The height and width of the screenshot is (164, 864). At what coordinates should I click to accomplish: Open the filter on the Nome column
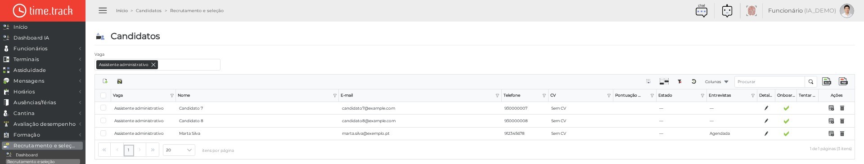[x=335, y=96]
